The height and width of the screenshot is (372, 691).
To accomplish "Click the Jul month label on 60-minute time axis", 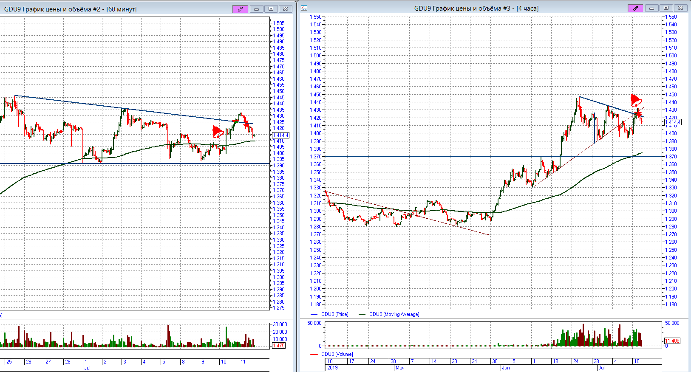I will pyautogui.click(x=87, y=368).
